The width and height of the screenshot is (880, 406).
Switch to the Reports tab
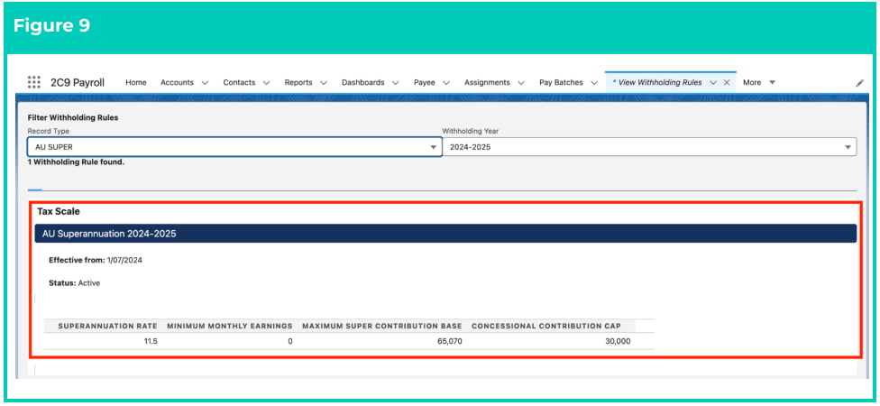click(298, 82)
